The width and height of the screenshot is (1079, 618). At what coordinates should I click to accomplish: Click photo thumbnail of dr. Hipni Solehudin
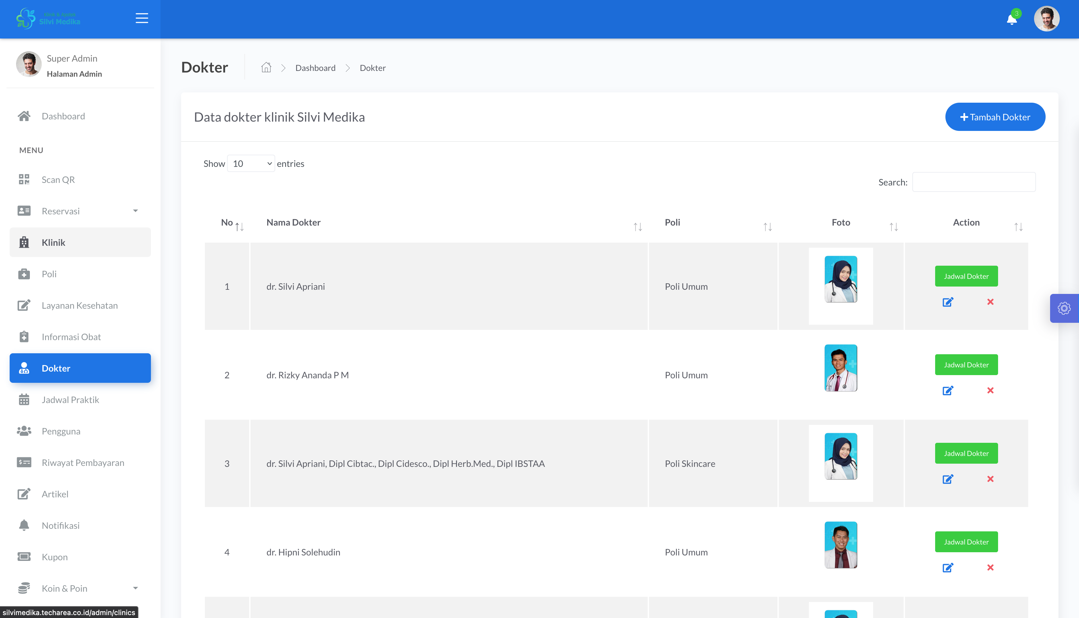841,545
